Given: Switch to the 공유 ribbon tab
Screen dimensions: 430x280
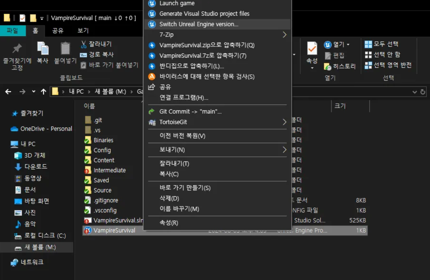Looking at the screenshot, I should (57, 31).
